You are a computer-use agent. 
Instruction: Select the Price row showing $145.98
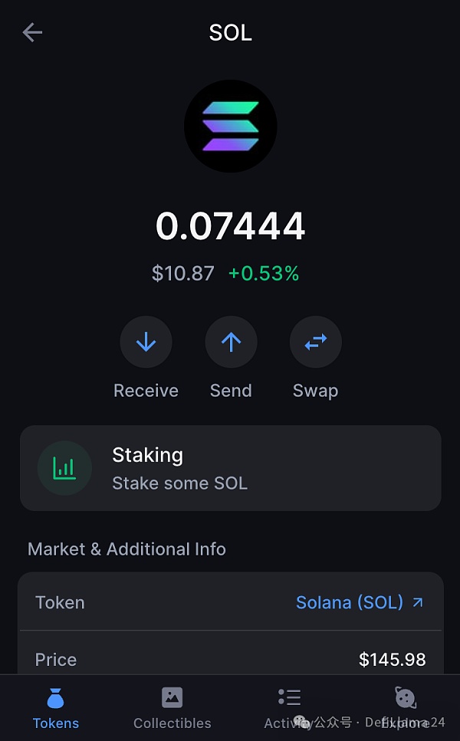pos(230,659)
